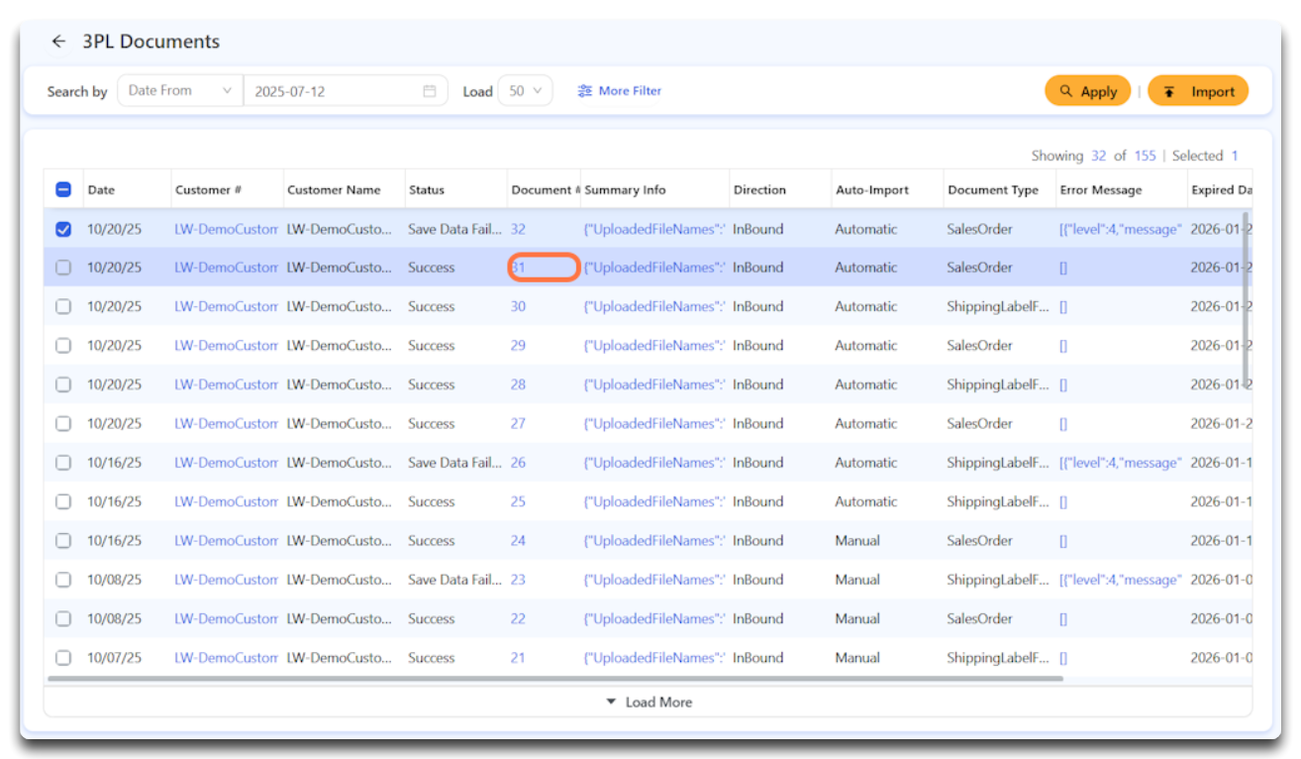Screen dimensions: 1301x759
Task: Uncheck the checkbox for document 32 row
Action: (63, 229)
